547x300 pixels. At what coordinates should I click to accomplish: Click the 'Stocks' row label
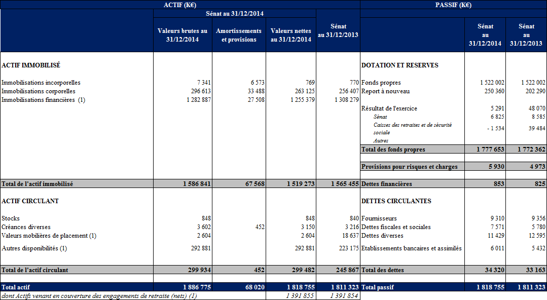(x=11, y=218)
